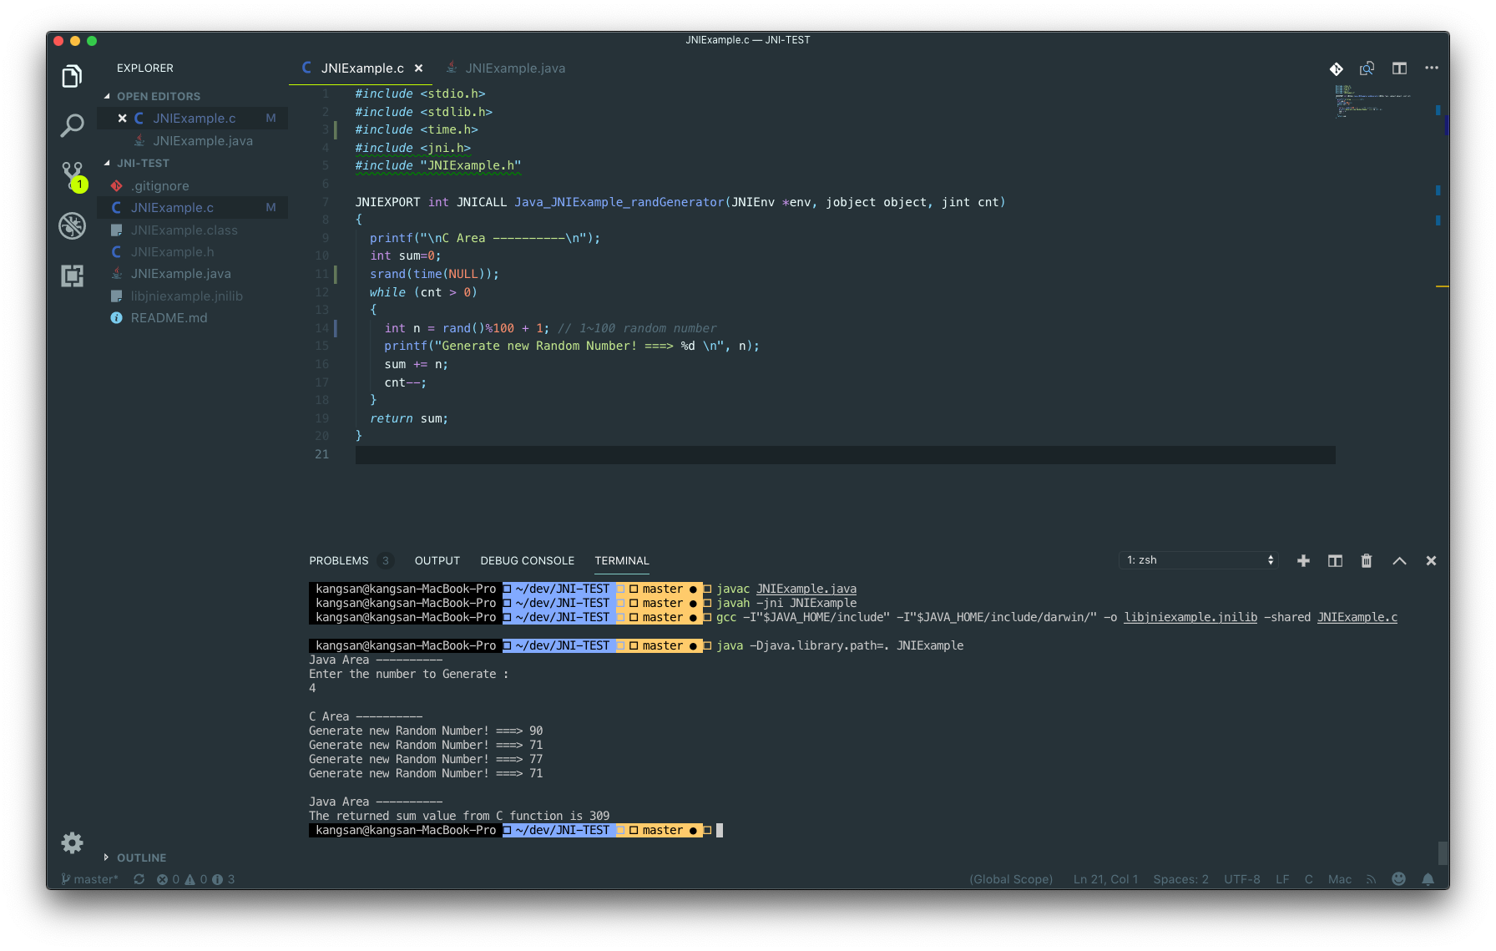Kill the terminal with trash icon
1496x951 pixels.
1367,561
